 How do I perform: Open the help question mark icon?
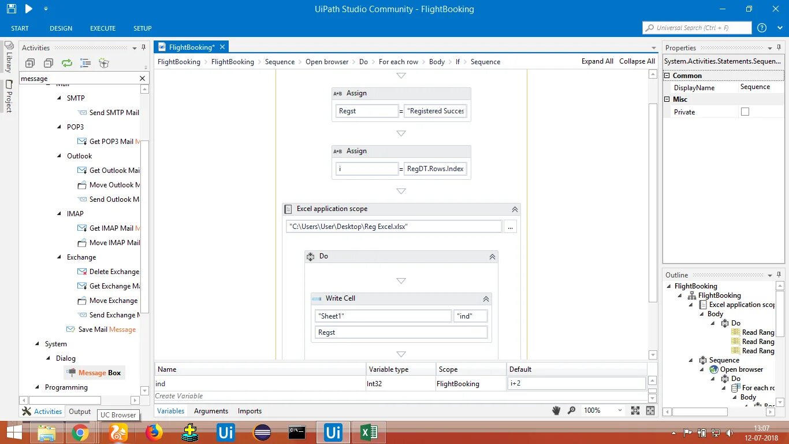(762, 28)
